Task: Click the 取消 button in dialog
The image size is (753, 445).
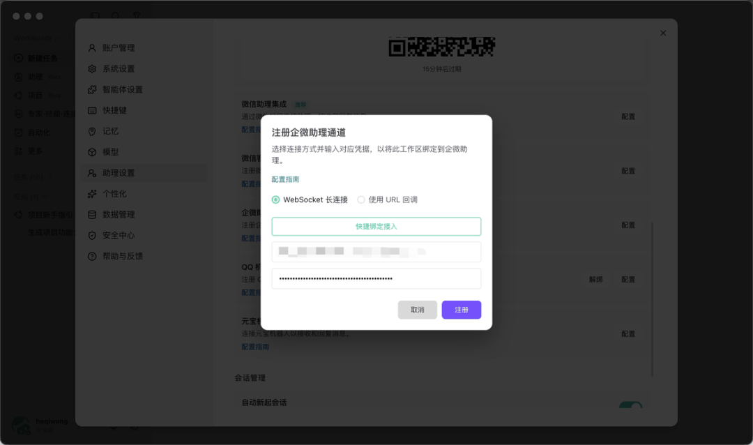Action: [x=418, y=310]
